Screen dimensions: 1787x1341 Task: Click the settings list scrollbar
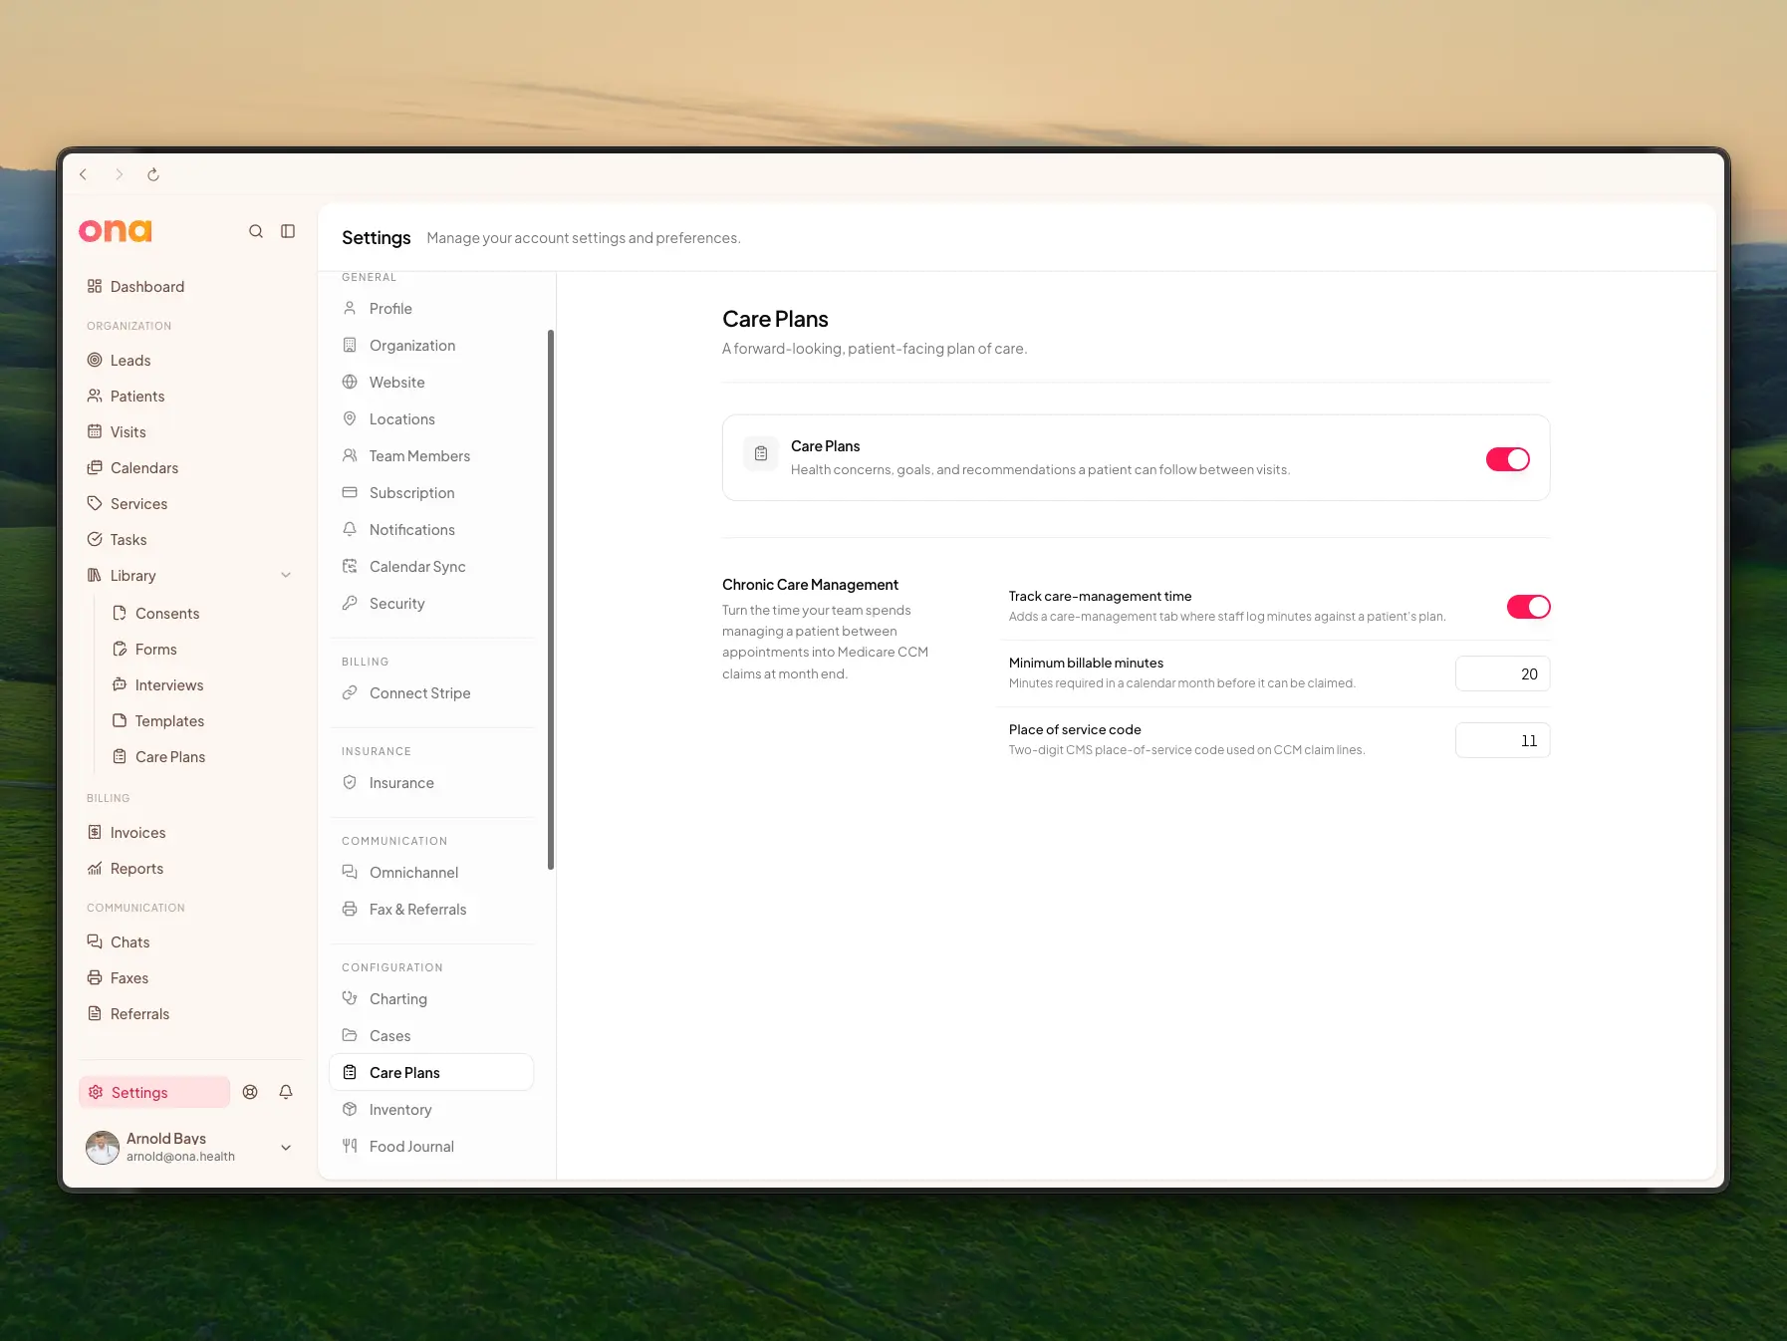[550, 600]
